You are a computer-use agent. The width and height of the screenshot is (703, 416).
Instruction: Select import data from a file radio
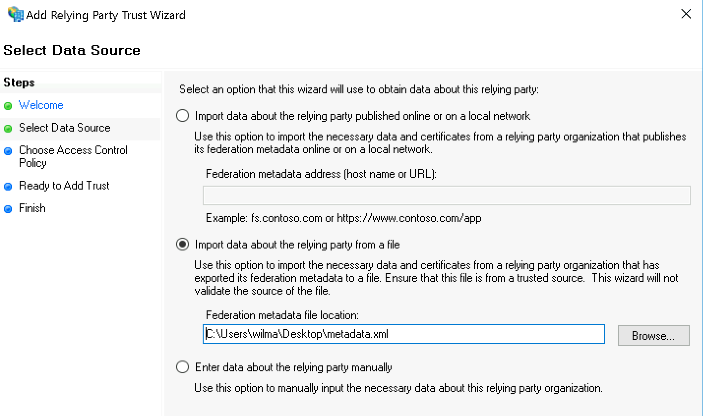pyautogui.click(x=183, y=244)
